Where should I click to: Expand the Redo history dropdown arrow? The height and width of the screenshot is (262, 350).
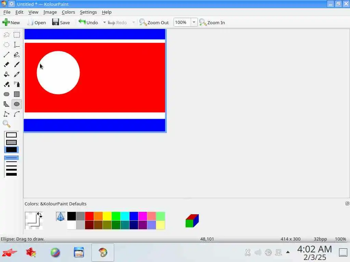point(134,23)
